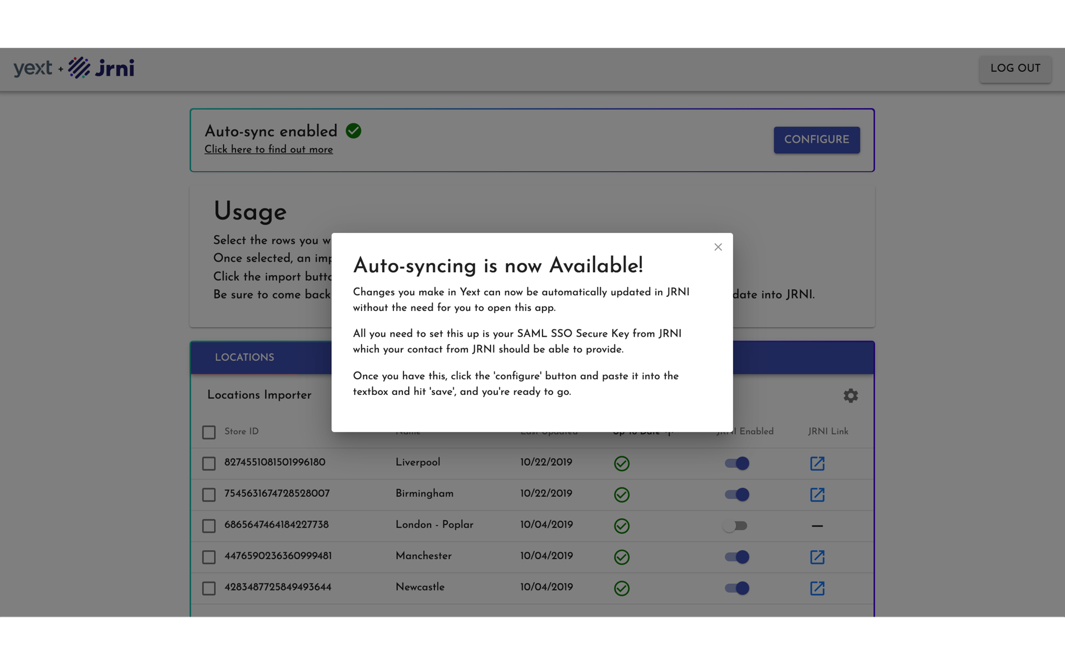Viewport: 1065px width, 665px height.
Task: Close the Auto-syncing dialog with the X
Action: point(718,247)
